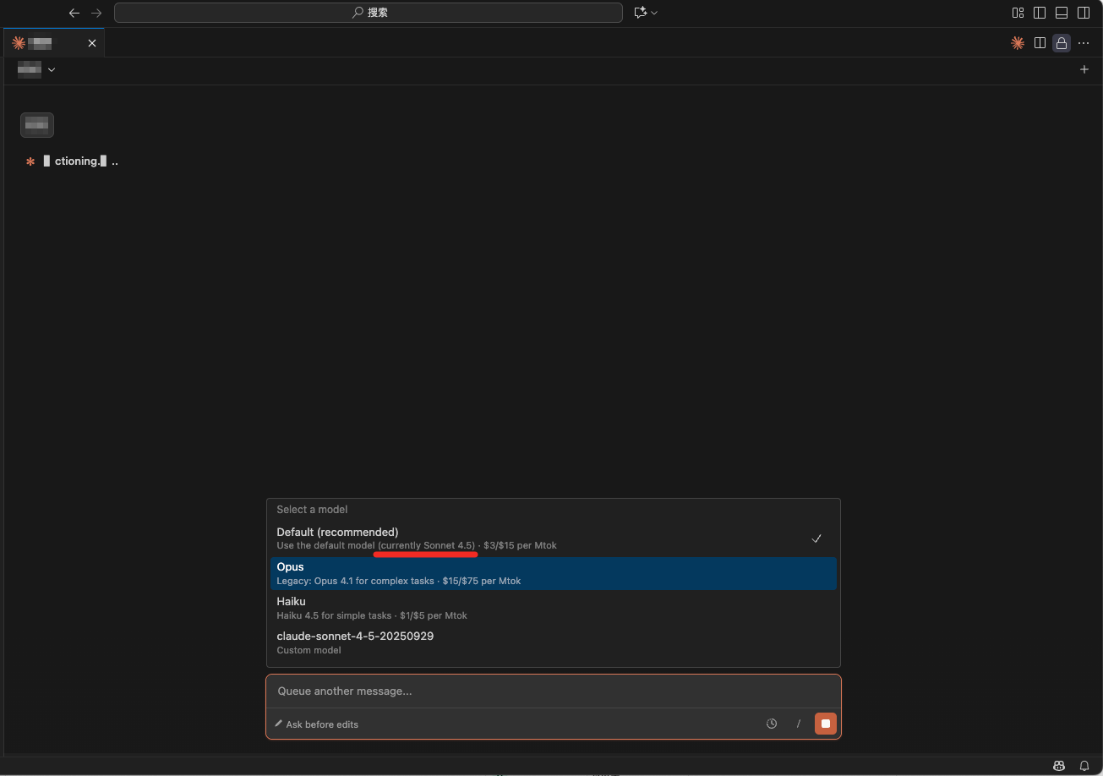Screen dimensions: 1103x776
Task: Toggle the bottom panel layout button
Action: pyautogui.click(x=1062, y=13)
